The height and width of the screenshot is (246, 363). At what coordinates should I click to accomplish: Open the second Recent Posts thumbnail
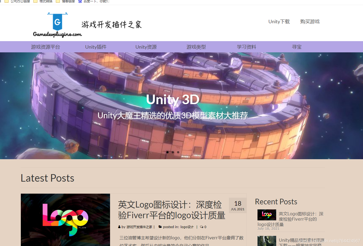(x=267, y=241)
